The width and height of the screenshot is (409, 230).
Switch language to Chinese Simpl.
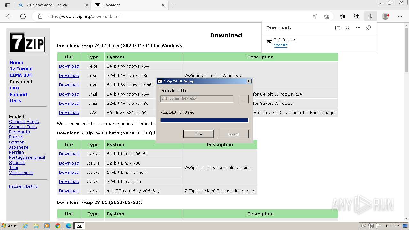(24, 121)
